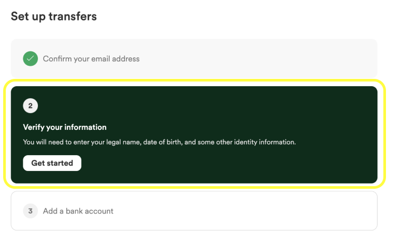This screenshot has height=244, width=396.
Task: Click the Set up transfers page title
Action: click(54, 16)
